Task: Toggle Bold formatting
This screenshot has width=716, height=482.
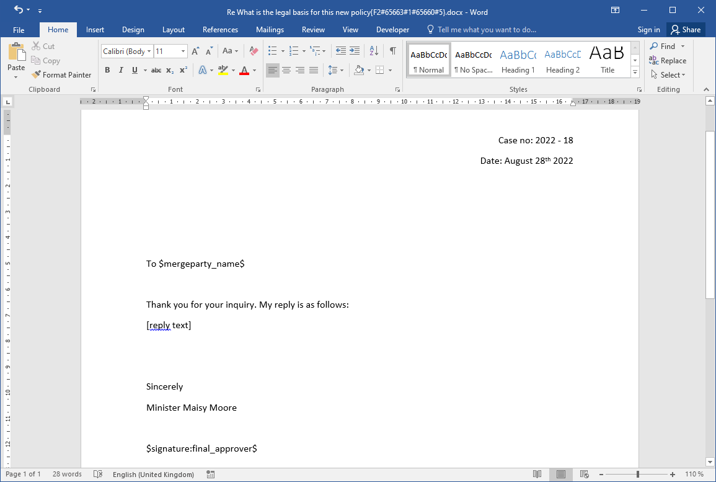Action: coord(107,70)
